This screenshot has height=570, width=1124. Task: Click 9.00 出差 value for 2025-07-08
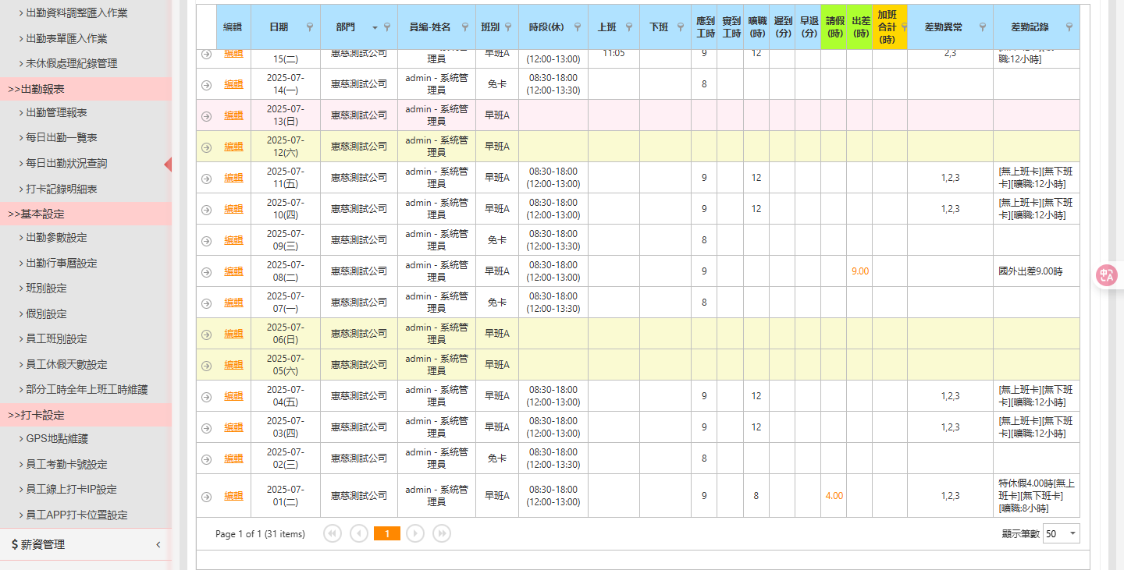(x=859, y=271)
